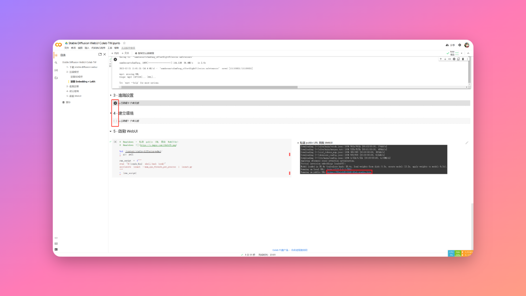The height and width of the screenshot is (296, 526).
Task: Click the cannot-save-changes link in the menu bar
Action: [x=128, y=48]
